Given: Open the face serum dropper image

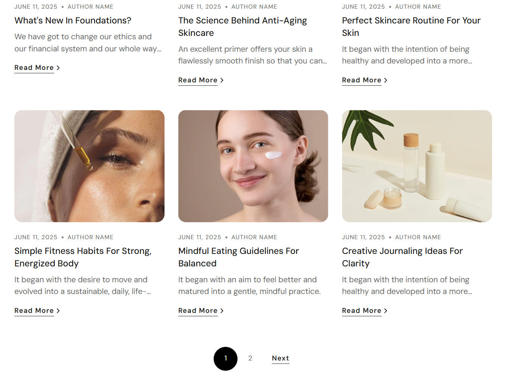Looking at the screenshot, I should click(x=89, y=166).
